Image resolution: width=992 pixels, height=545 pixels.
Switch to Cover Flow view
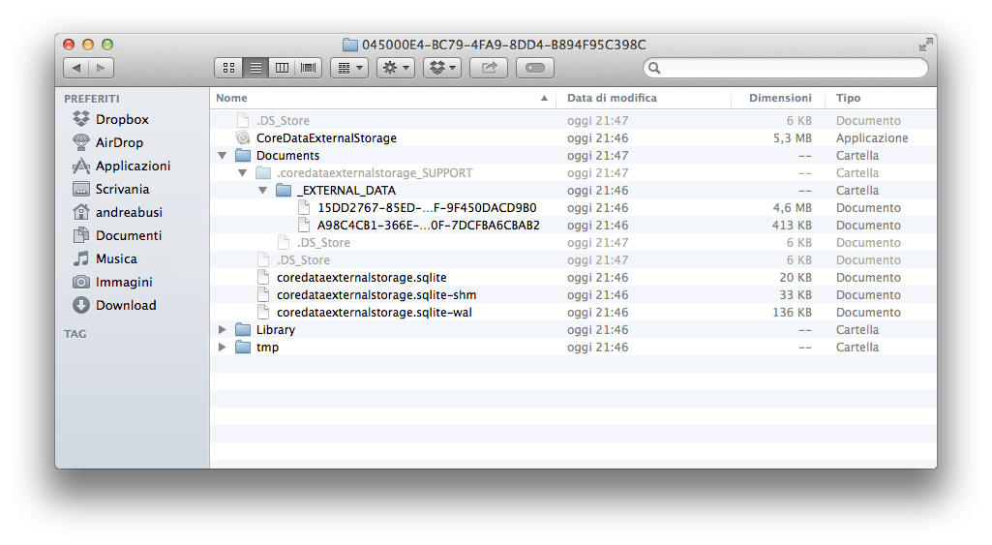coord(309,68)
